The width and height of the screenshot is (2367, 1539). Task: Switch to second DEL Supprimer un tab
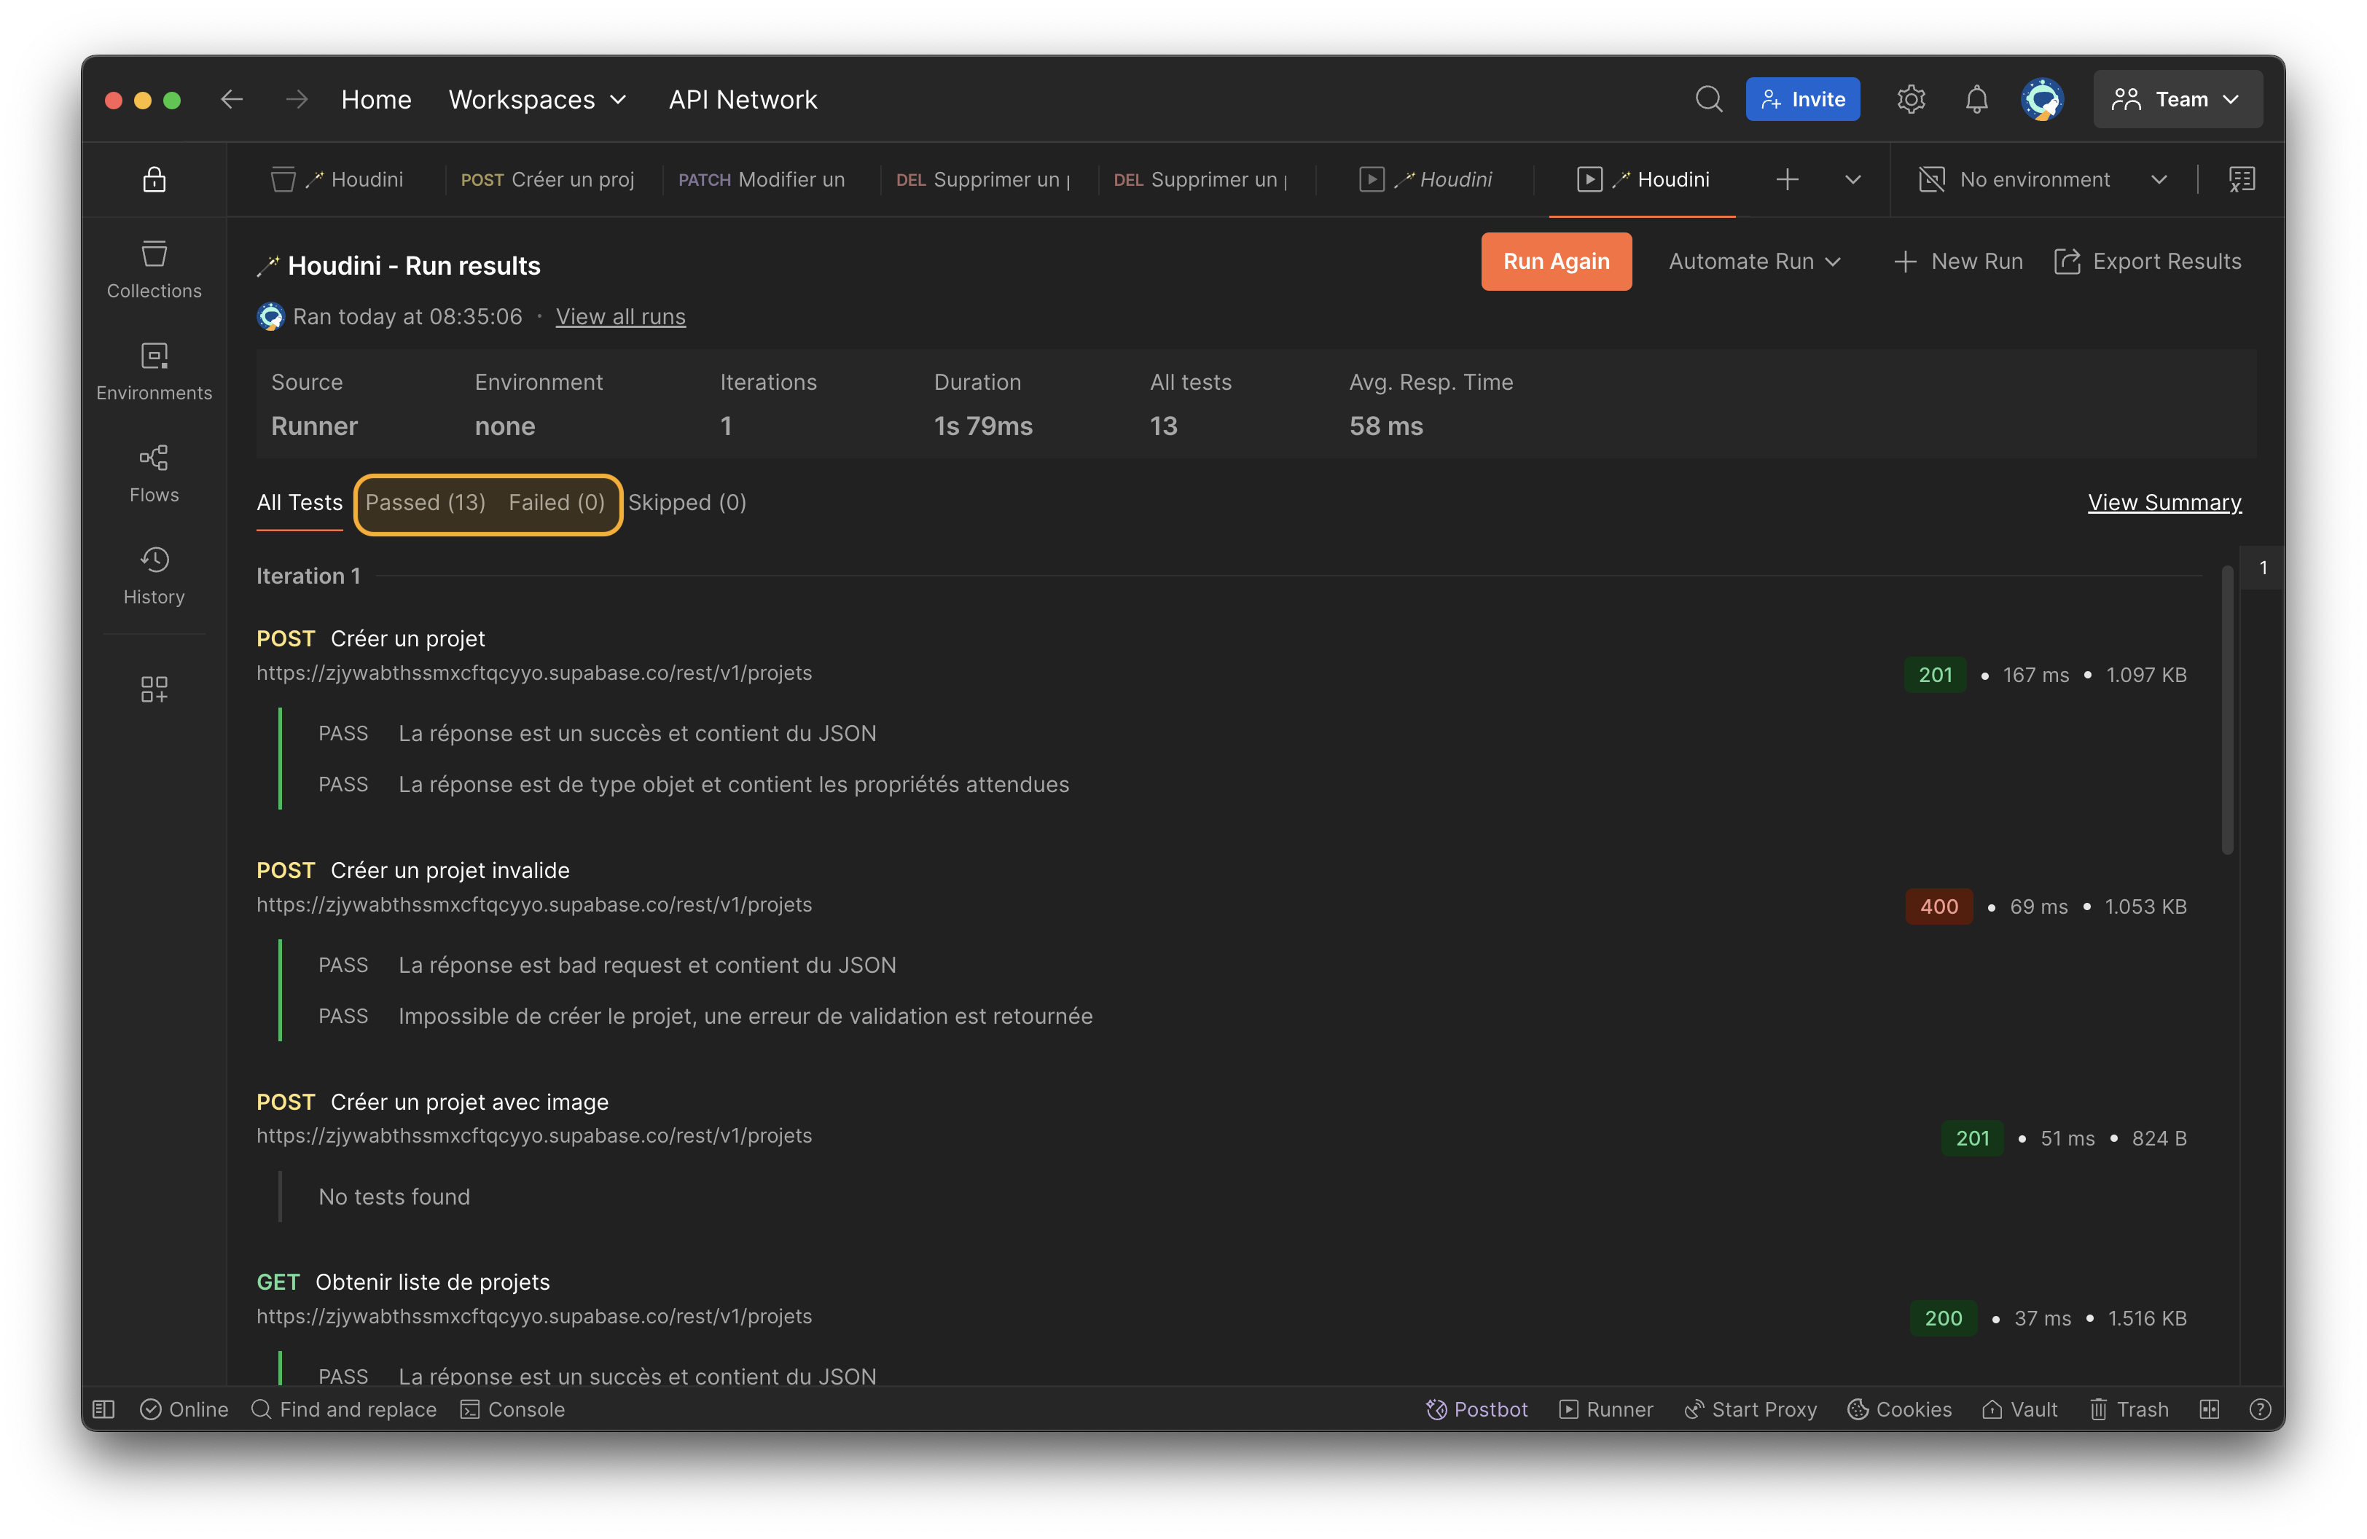tap(1202, 180)
